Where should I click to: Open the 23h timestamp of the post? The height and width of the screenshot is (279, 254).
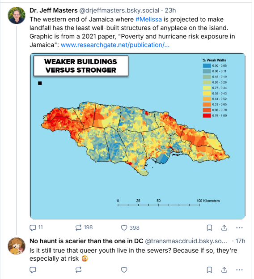pos(170,10)
